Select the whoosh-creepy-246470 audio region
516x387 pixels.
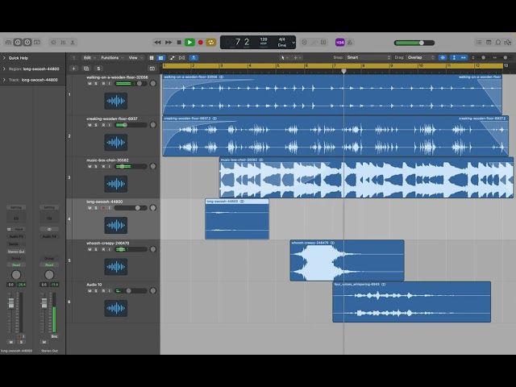[x=347, y=260]
